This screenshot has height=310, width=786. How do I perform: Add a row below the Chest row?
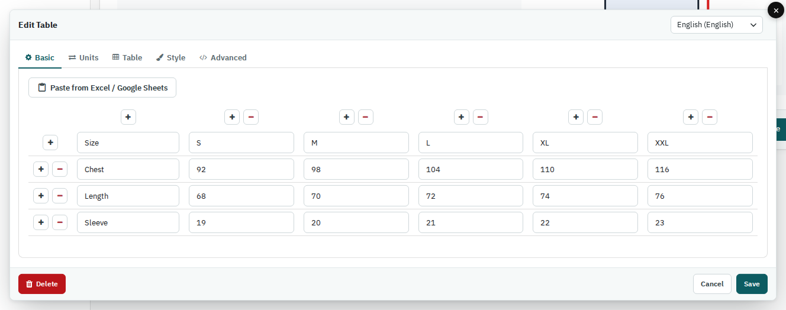click(x=41, y=169)
